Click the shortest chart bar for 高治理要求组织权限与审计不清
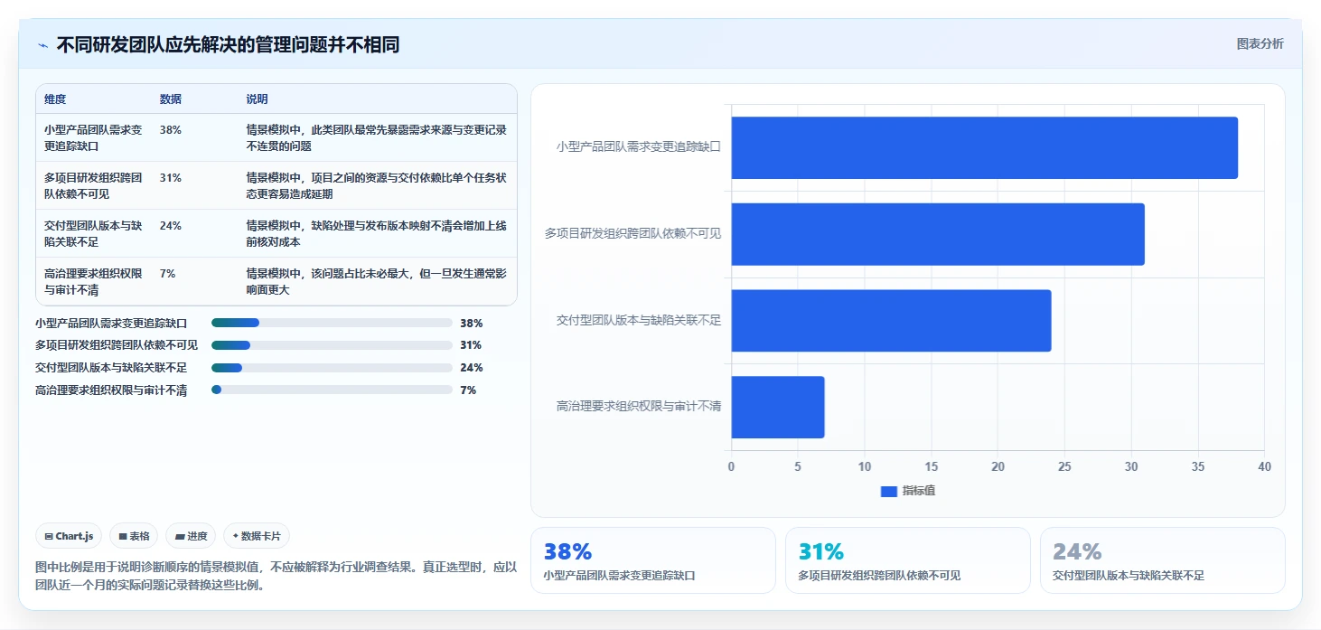The height and width of the screenshot is (630, 1321). [778, 407]
